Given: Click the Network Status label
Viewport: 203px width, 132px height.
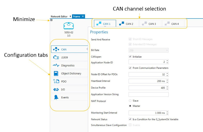Looking at the screenshot, I should (99, 119).
